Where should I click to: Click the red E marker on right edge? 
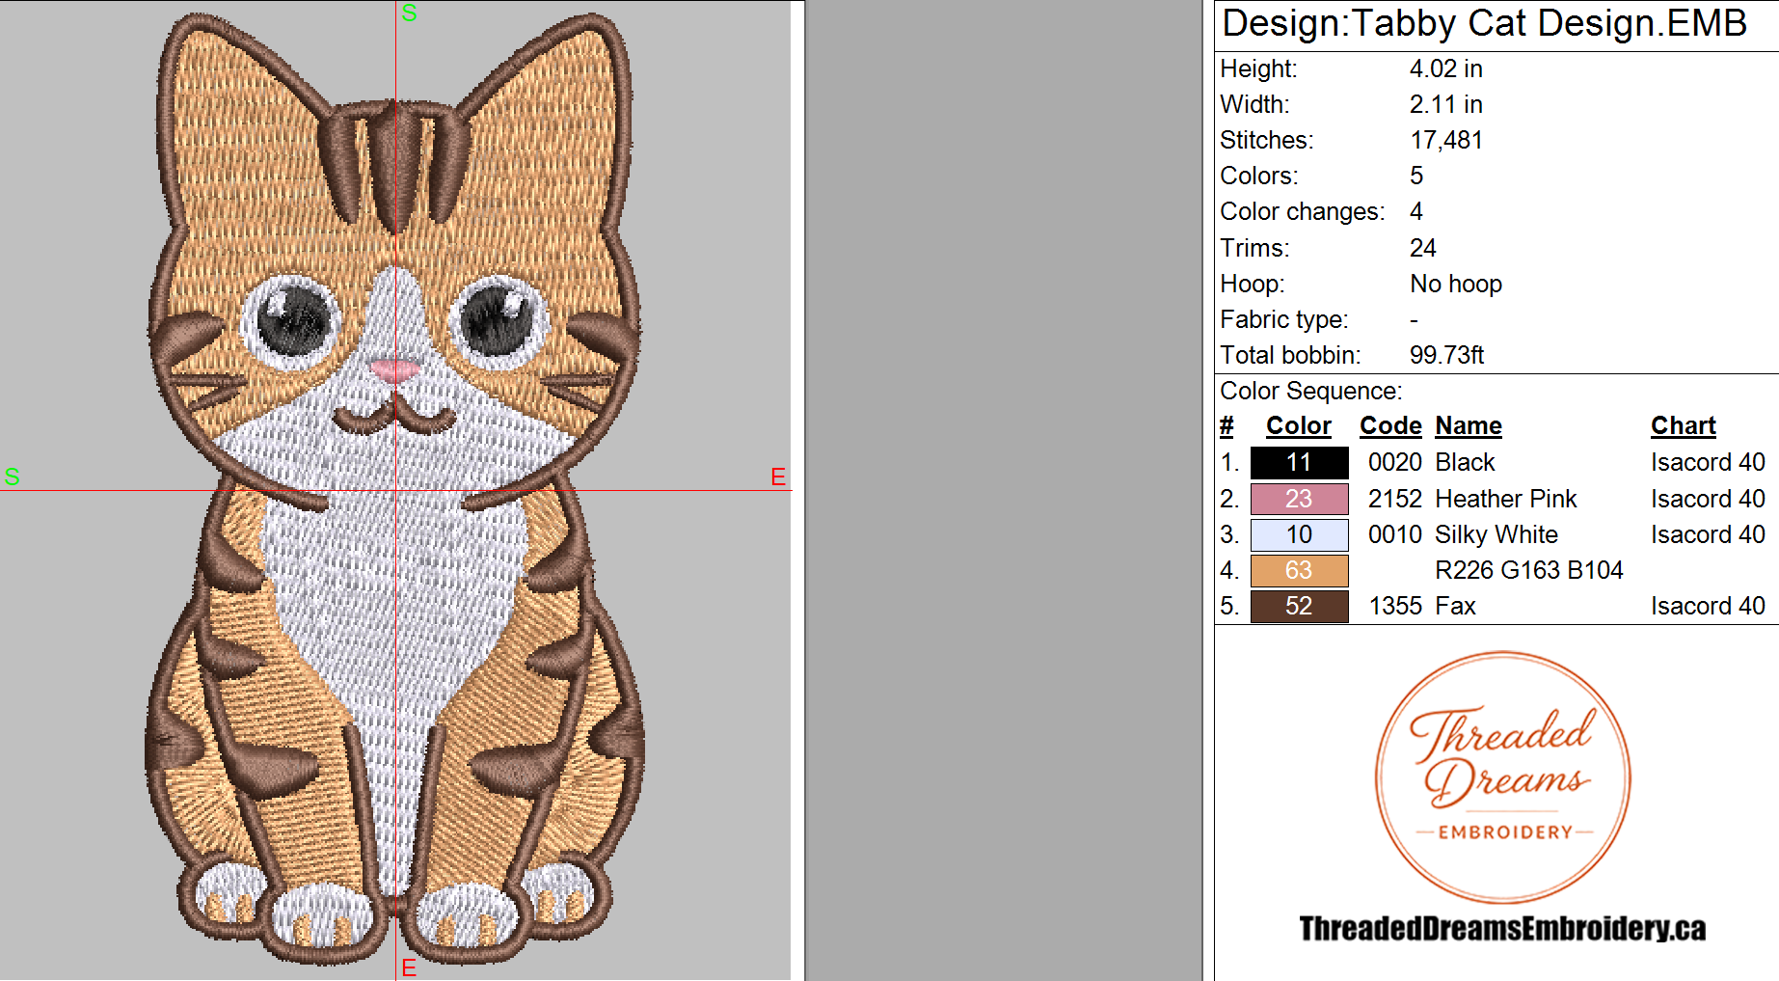(x=778, y=477)
